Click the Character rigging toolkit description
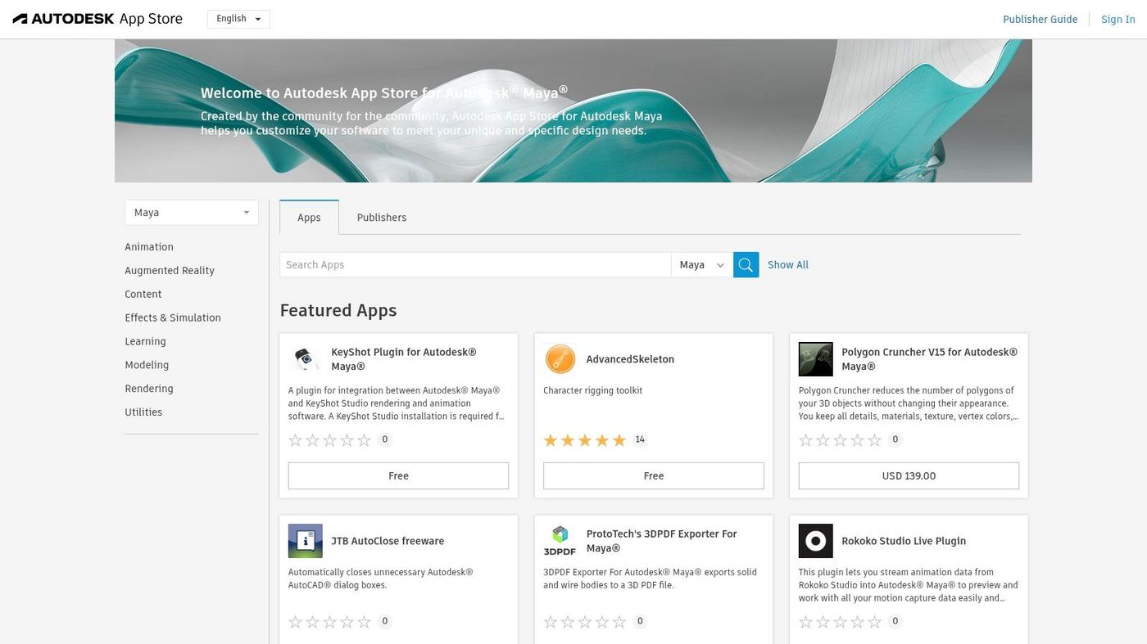The height and width of the screenshot is (644, 1147). 593,390
